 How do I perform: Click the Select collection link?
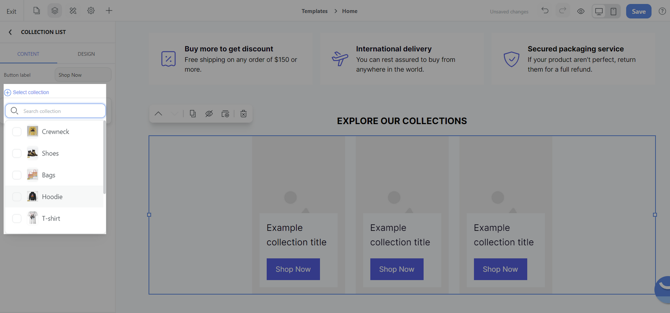pyautogui.click(x=31, y=92)
